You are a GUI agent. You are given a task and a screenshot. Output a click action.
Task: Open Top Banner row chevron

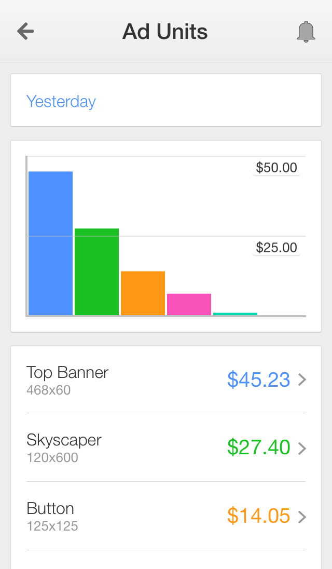(x=302, y=380)
